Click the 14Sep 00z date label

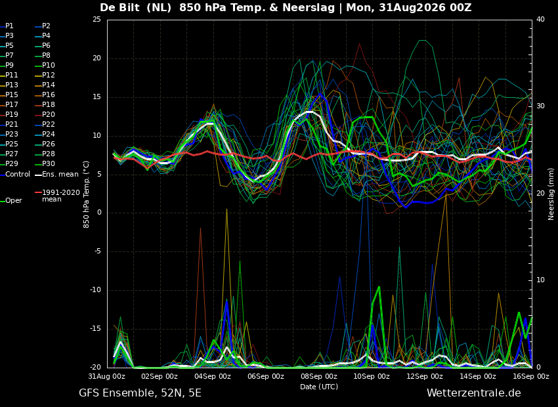click(x=479, y=376)
